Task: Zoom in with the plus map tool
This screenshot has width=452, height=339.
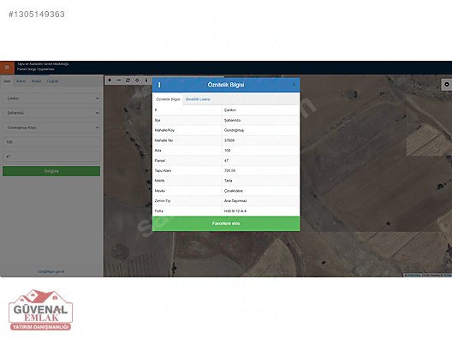Action: coord(110,80)
